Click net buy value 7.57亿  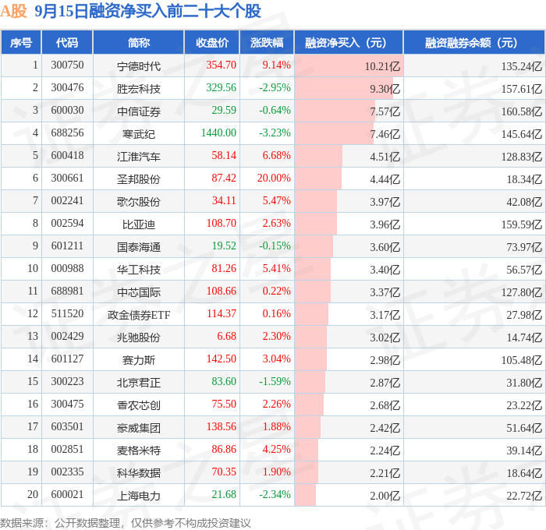point(385,111)
